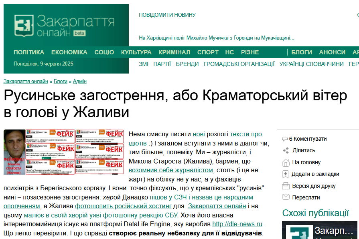Viewport: 359px width, 239px height.
Task: Click the home icon beside На головну
Action: click(x=286, y=162)
